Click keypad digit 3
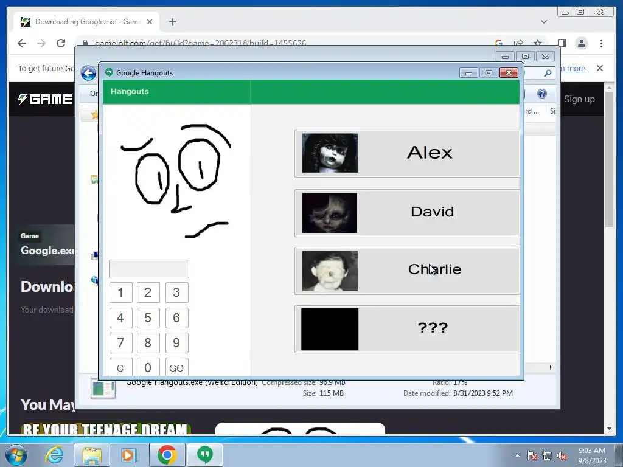 coord(177,292)
